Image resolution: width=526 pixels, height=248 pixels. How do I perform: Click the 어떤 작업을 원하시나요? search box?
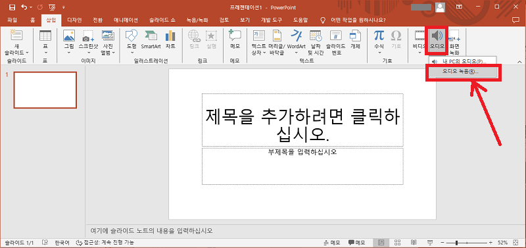click(358, 20)
